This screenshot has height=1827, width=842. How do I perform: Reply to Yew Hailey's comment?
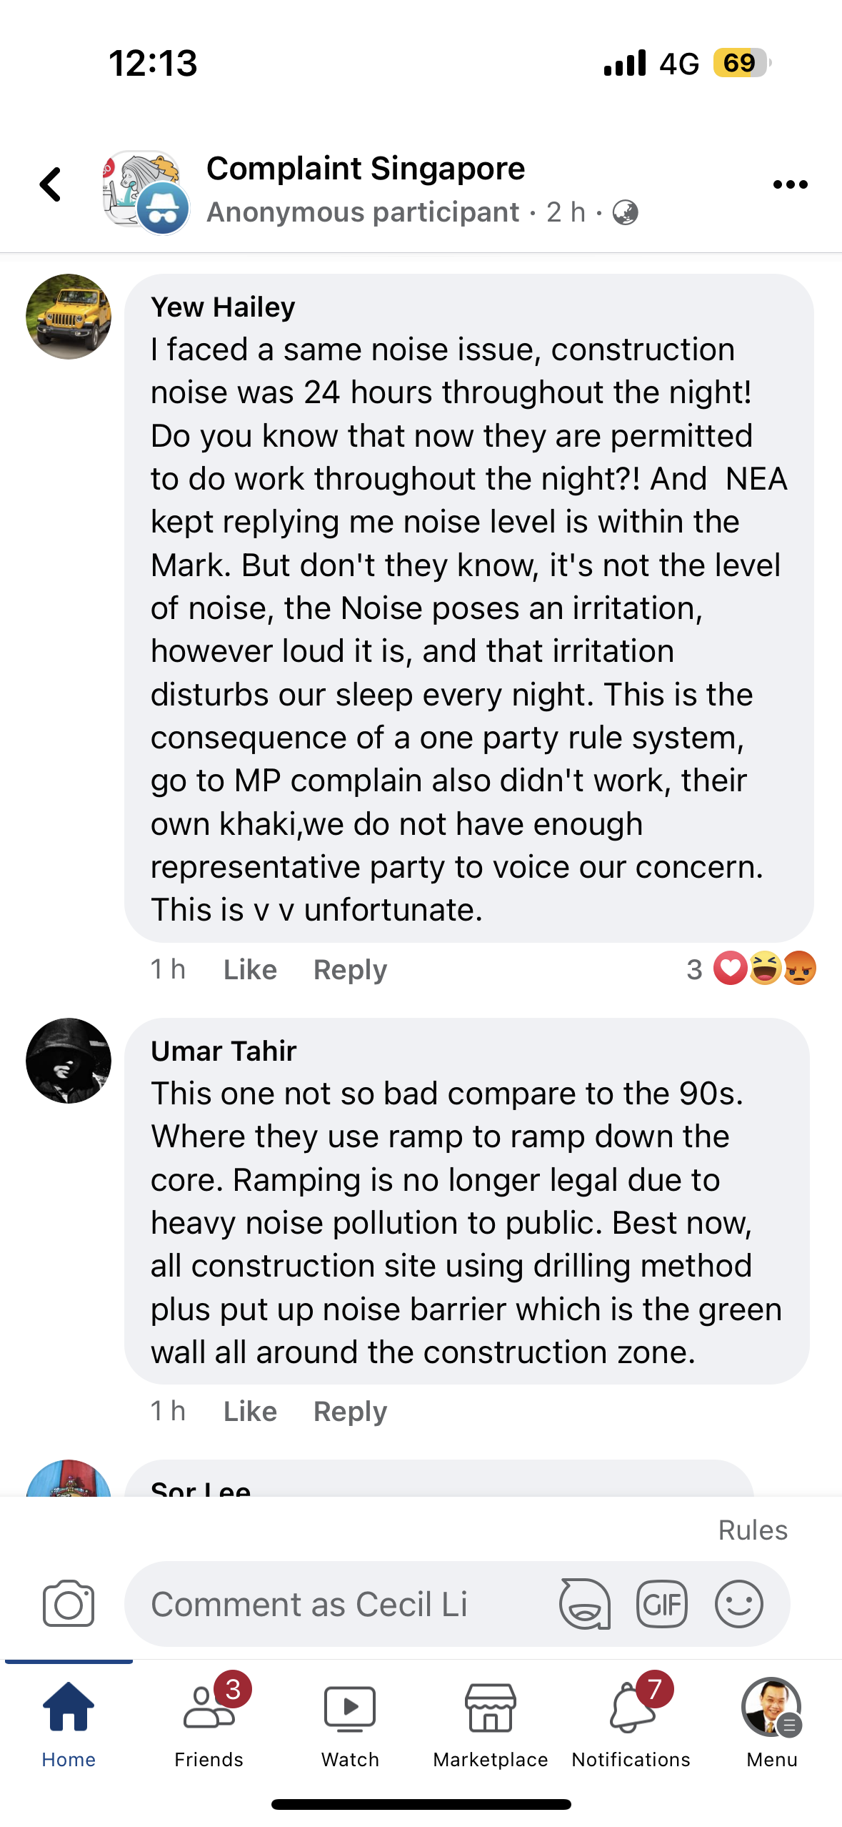[x=350, y=970]
